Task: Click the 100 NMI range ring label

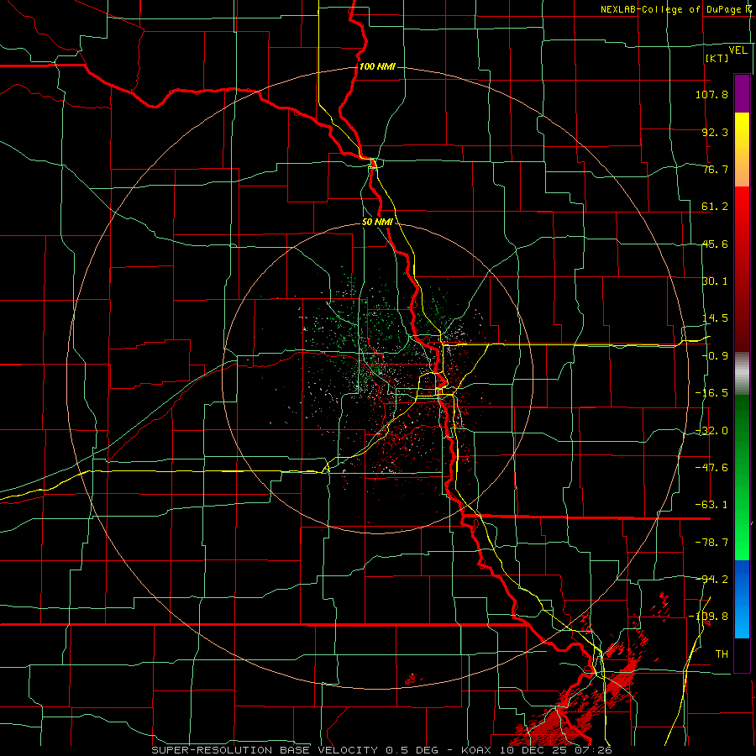Action: click(377, 66)
